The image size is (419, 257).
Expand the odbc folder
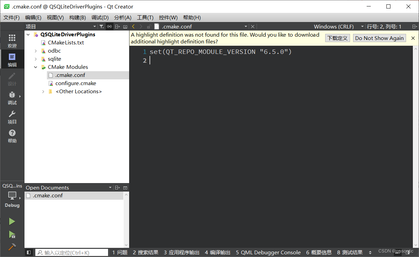point(36,51)
